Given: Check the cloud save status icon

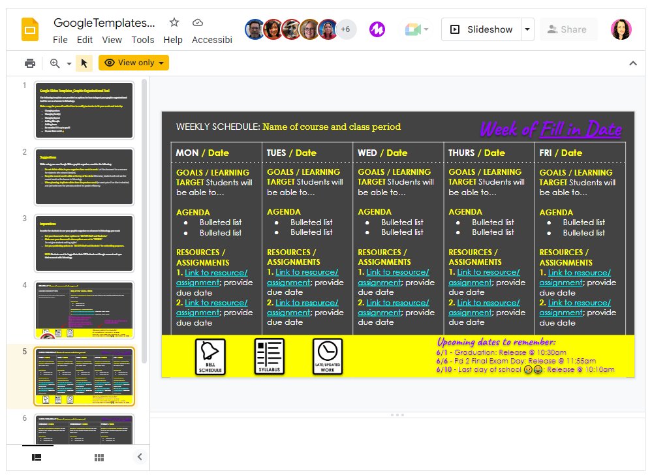Looking at the screenshot, I should click(198, 22).
